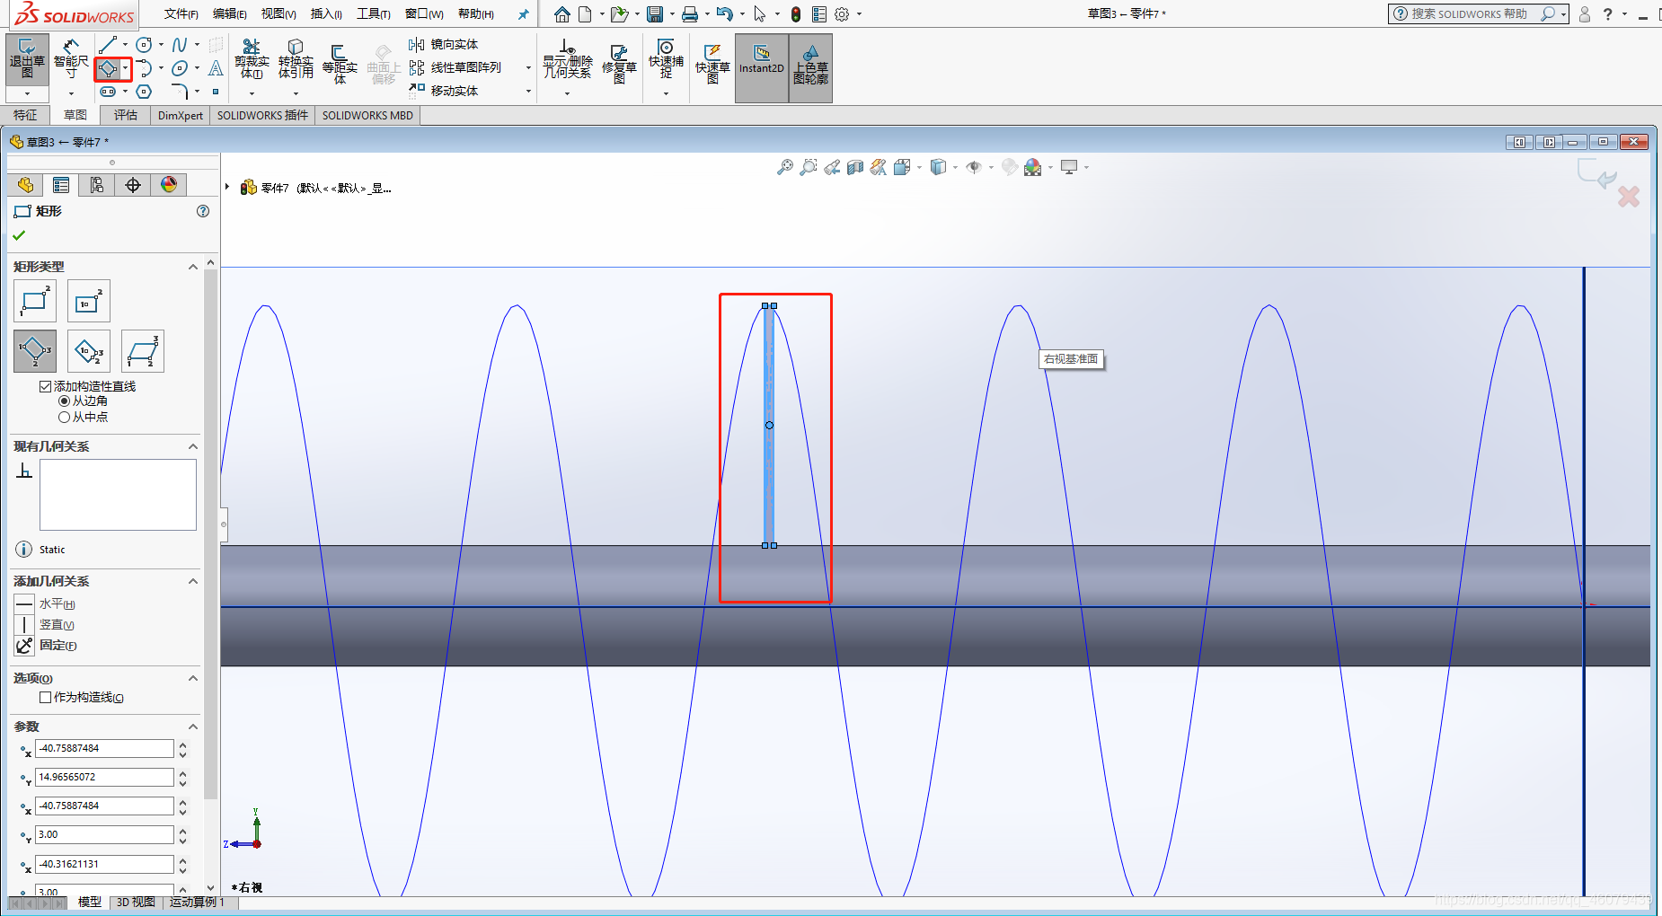Open the ConfigurationManager tab icon

(97, 185)
